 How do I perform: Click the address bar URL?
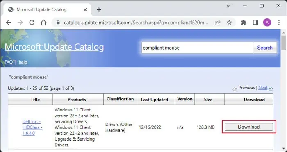tap(136, 23)
